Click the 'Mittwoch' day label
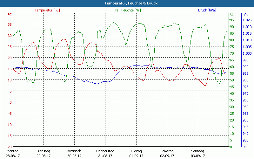 pyautogui.click(x=74, y=151)
